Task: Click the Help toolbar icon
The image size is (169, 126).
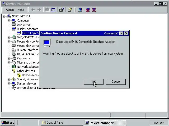Action: pyautogui.click(x=70, y=10)
